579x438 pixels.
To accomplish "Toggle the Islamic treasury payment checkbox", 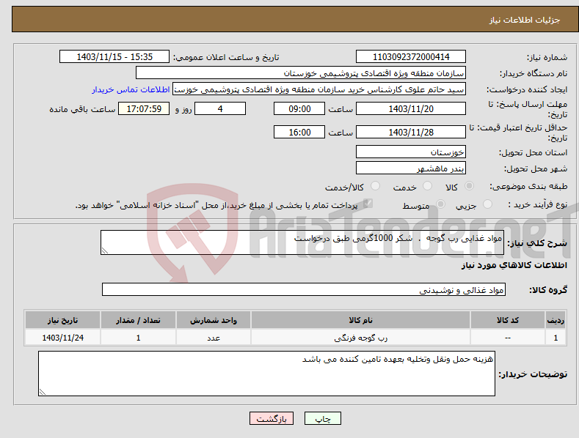I will [368, 204].
